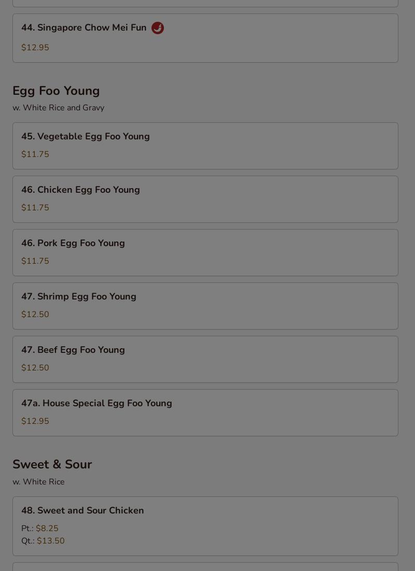Open the Singapore Chow Mei Fun item
This screenshot has width=415, height=571.
click(84, 28)
